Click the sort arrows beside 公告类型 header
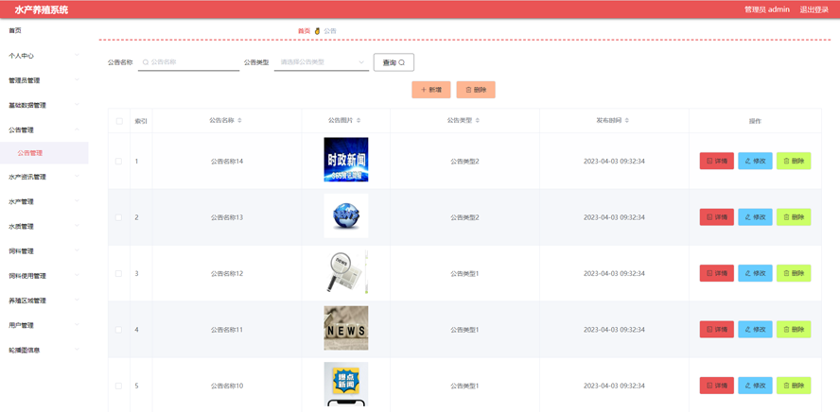Viewport: 840px width, 412px height. (x=478, y=120)
